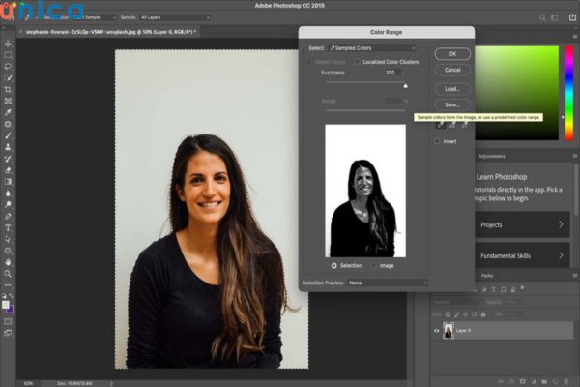This screenshot has width=580, height=387.
Task: Select the Frame tool
Action: (8, 101)
